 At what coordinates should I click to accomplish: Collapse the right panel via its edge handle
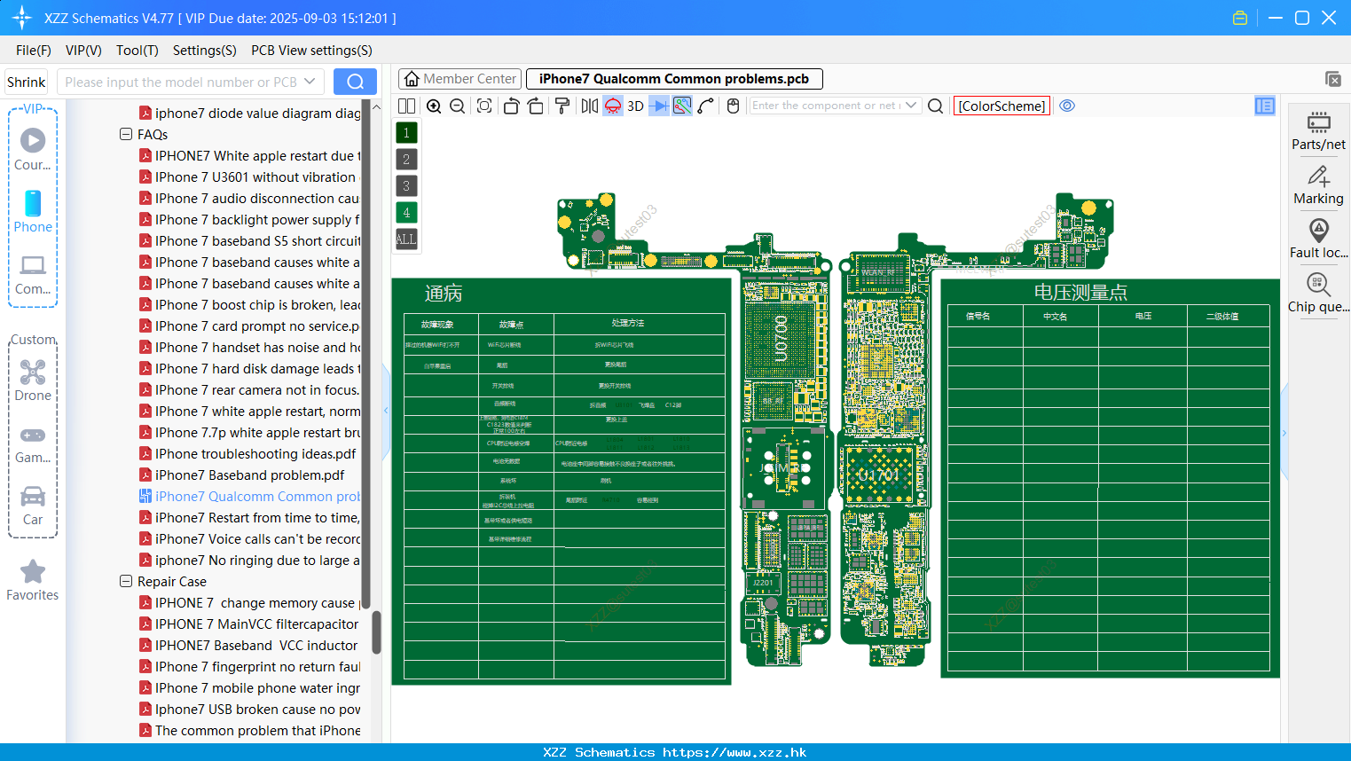tap(1284, 433)
